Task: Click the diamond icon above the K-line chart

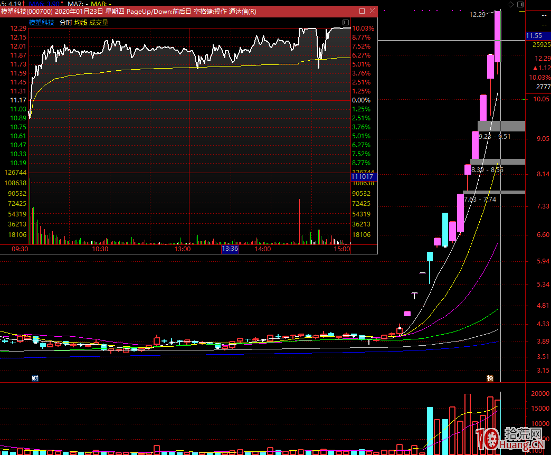Action: (x=510, y=4)
